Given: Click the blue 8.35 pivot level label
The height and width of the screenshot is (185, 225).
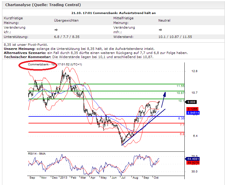Looking at the screenshot, I should (181, 118).
